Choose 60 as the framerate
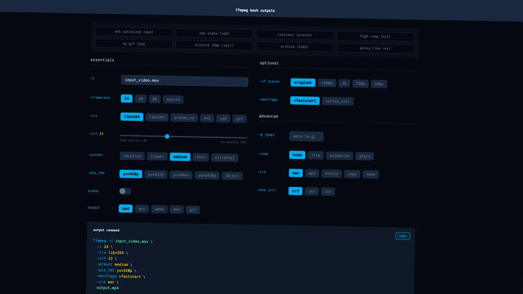Image resolution: width=523 pixels, height=294 pixels. [154, 99]
